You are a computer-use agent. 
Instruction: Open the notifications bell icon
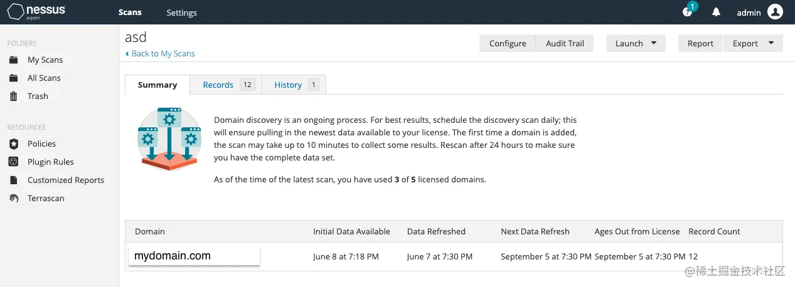[x=716, y=13]
